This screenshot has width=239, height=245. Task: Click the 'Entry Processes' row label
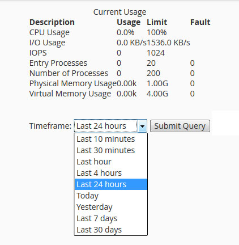[58, 63]
